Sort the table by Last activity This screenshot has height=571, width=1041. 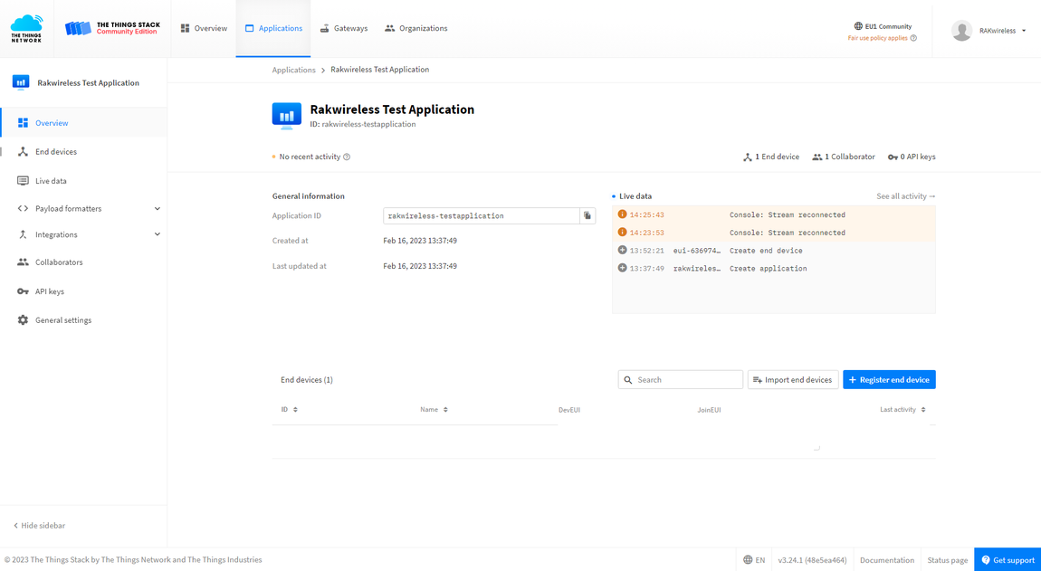903,410
